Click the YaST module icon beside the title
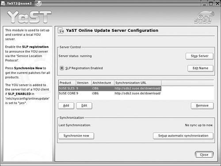The width and height of the screenshot is (221, 166). [61, 31]
